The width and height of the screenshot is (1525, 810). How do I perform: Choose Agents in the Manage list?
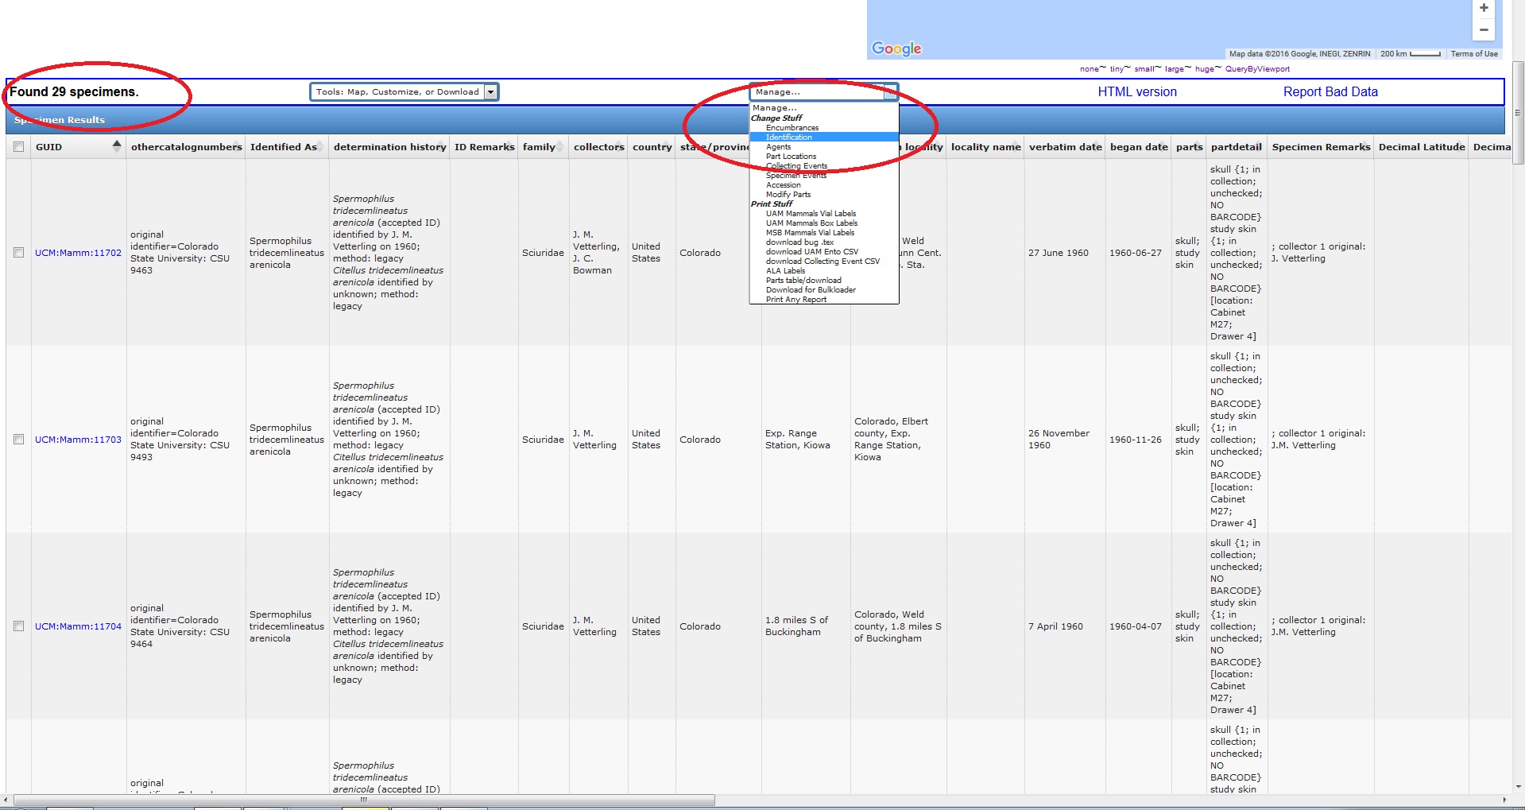778,147
